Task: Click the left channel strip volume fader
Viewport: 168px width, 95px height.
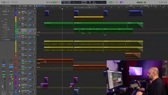Action: (3, 86)
